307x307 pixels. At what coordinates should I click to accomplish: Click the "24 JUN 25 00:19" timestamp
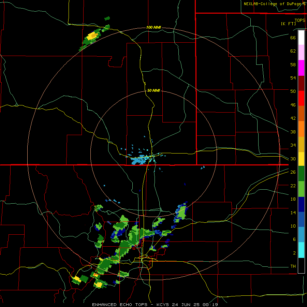click(x=195, y=305)
